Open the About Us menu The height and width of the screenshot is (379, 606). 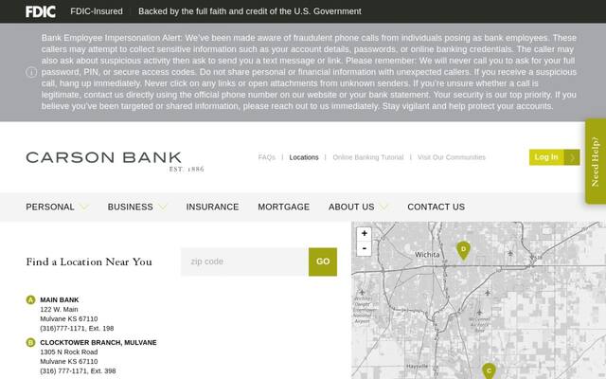tap(351, 208)
